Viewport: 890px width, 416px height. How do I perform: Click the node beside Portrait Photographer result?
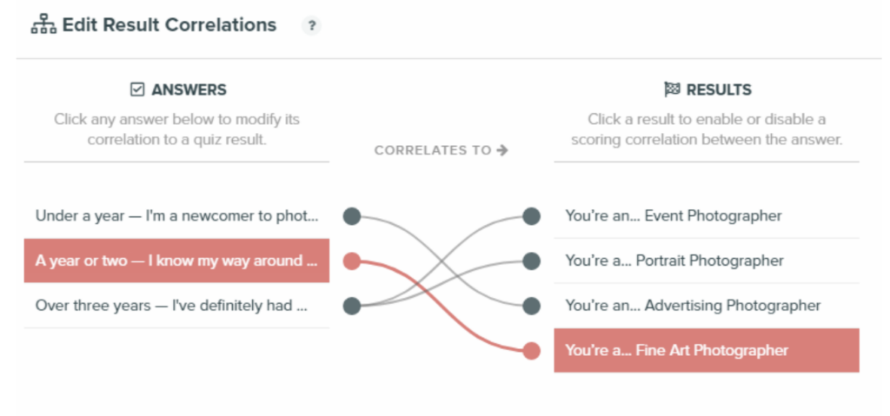coord(531,261)
